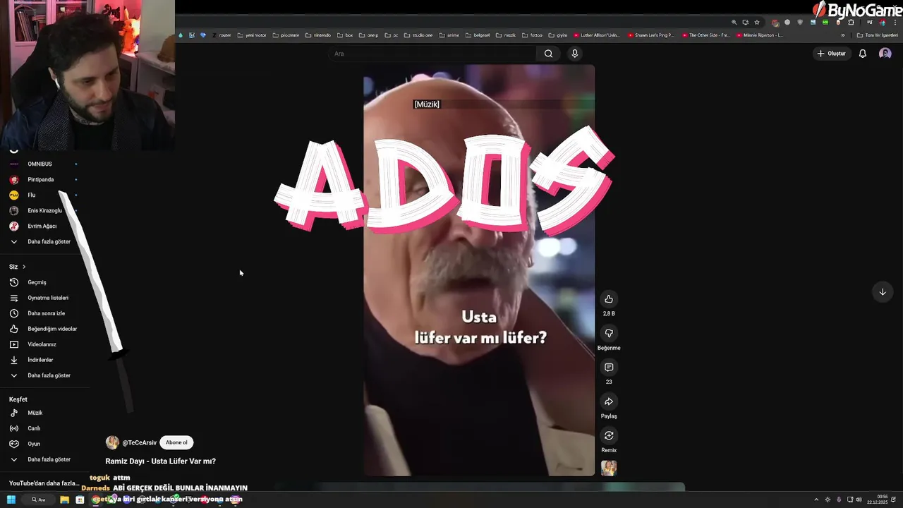Open 'The Other Side' bookmark
This screenshot has width=903, height=508.
(705, 35)
